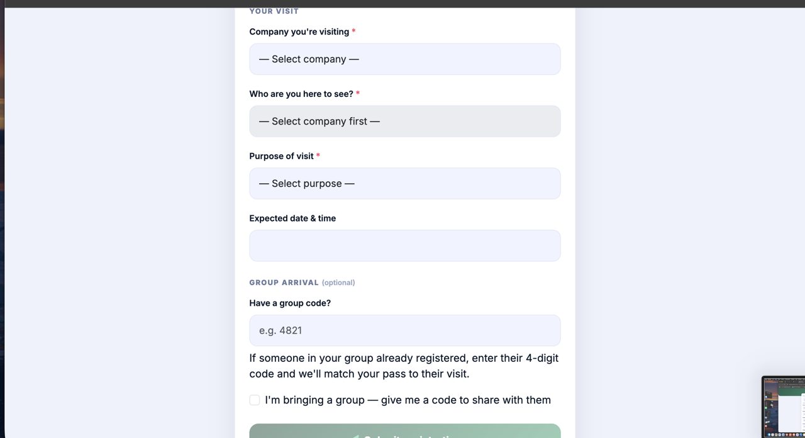
Task: Click the dark window bar at the top
Action: pos(402,3)
